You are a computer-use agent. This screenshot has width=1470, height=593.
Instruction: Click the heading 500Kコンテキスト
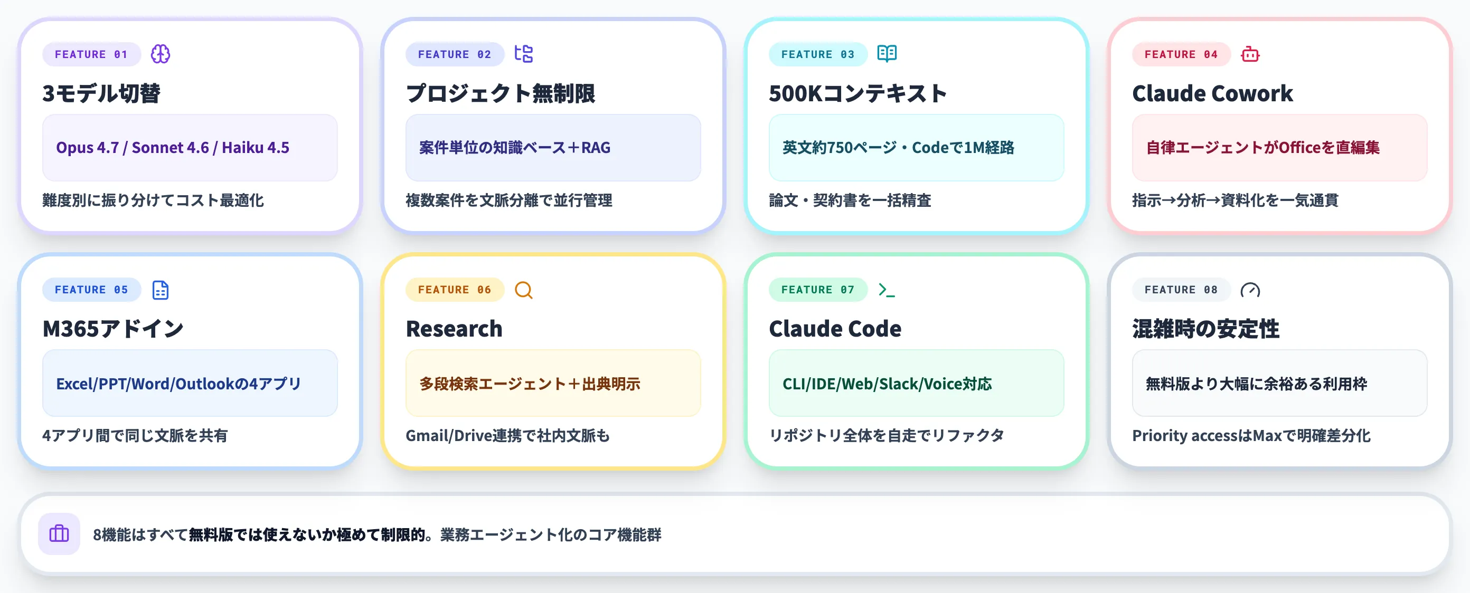tap(858, 93)
